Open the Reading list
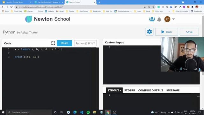204x115 pixels. tap(196, 11)
